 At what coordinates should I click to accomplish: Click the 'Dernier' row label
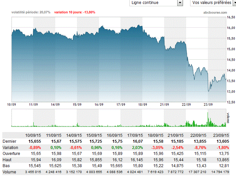(x=10, y=141)
